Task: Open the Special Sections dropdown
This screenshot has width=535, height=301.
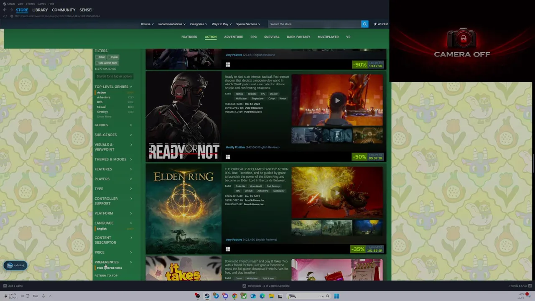Action: click(248, 24)
